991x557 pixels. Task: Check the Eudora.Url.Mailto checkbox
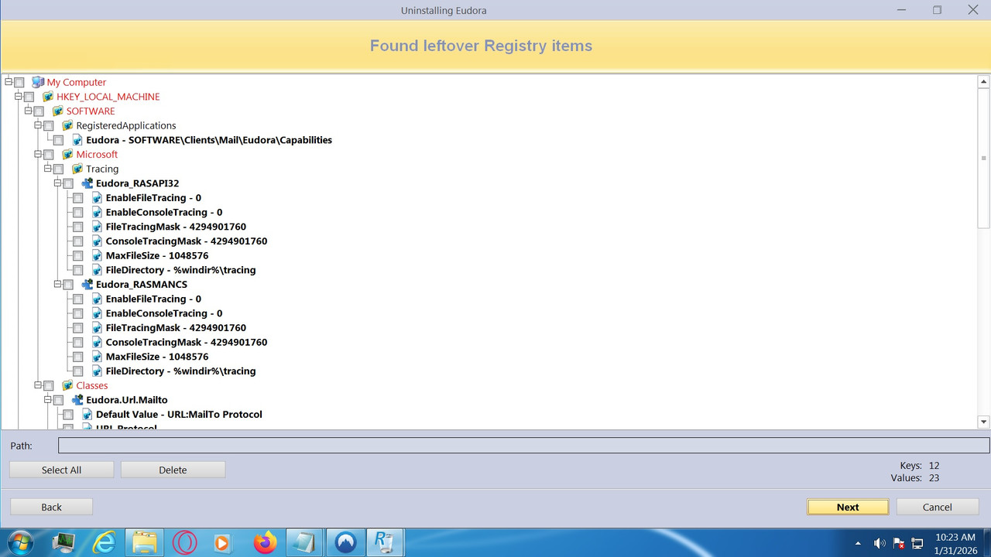tap(58, 400)
